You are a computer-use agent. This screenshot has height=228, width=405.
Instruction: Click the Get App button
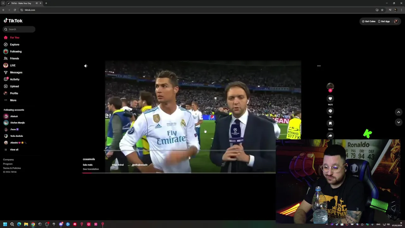[384, 21]
